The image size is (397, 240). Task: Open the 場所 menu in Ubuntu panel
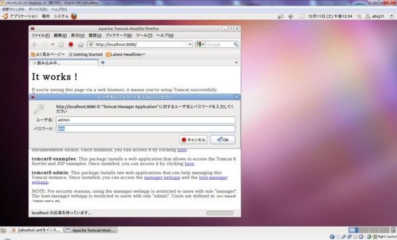46,16
